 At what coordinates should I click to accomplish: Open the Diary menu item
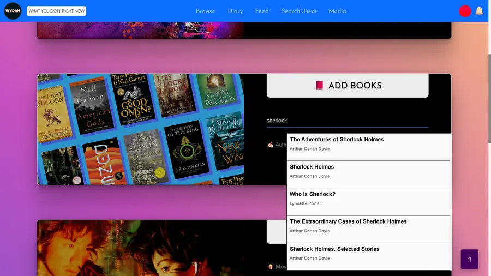235,11
